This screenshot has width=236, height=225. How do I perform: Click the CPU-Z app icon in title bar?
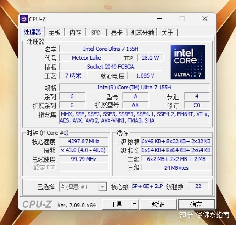click(24, 19)
